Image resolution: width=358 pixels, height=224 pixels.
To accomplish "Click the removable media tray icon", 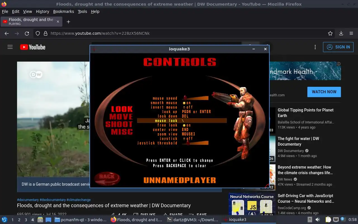I will point(310,220).
